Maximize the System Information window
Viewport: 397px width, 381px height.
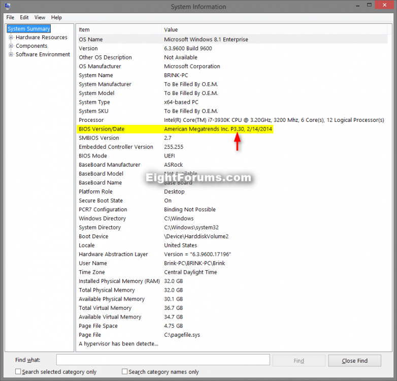pos(370,5)
